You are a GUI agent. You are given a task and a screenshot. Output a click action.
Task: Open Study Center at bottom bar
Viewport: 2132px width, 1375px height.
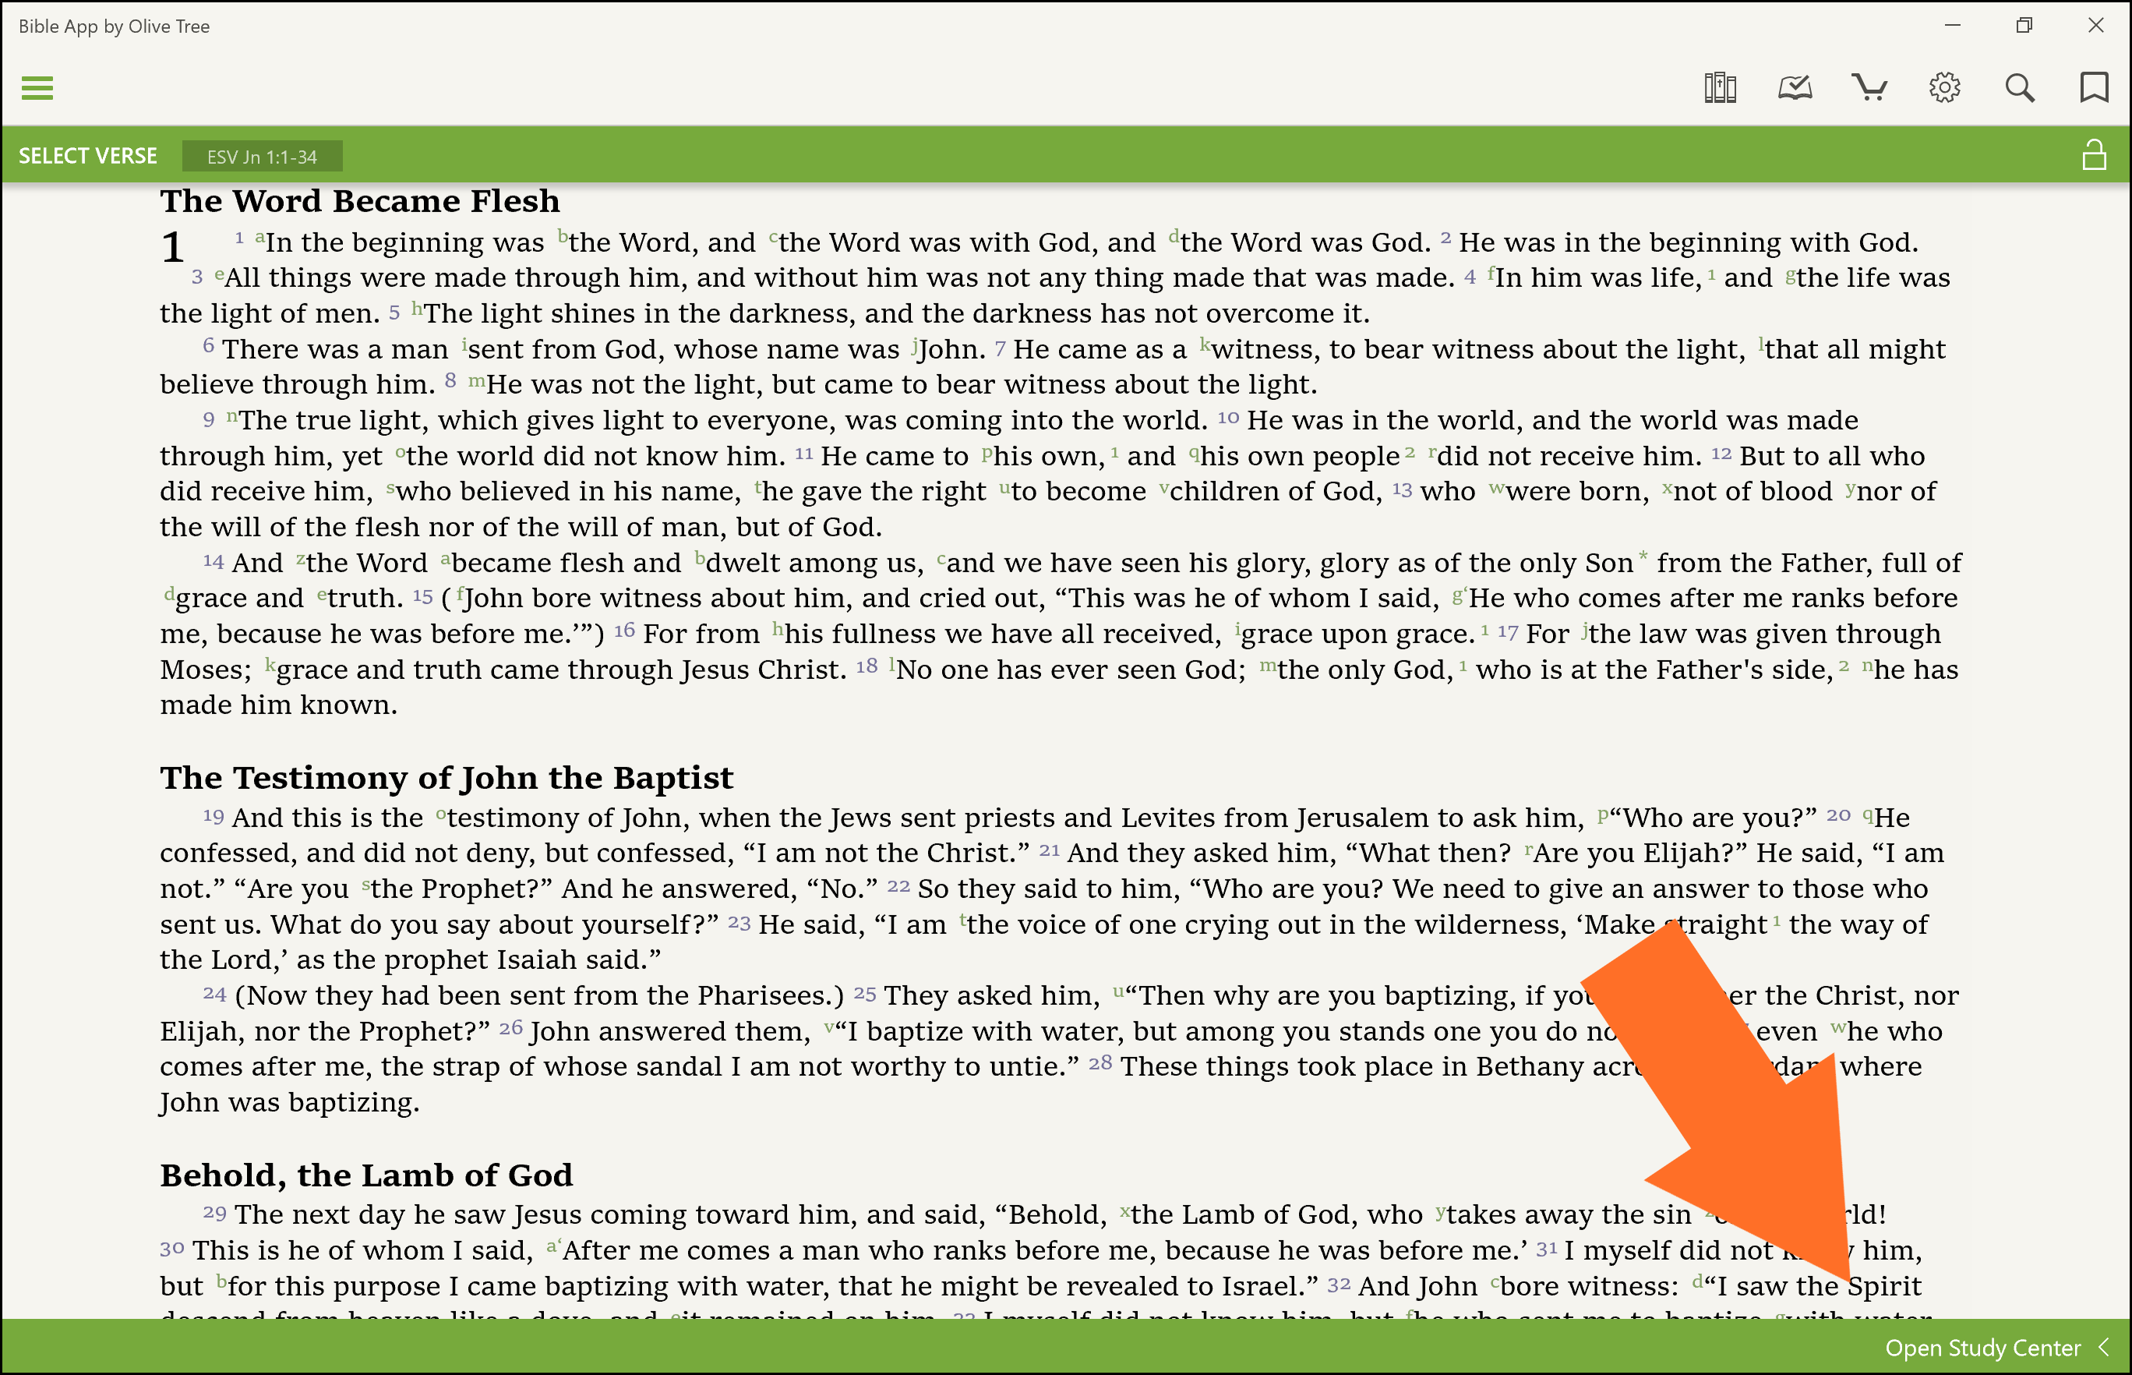[x=1982, y=1347]
